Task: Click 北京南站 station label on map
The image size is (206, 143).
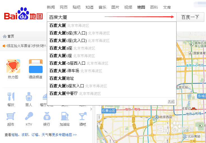Action: (194, 136)
